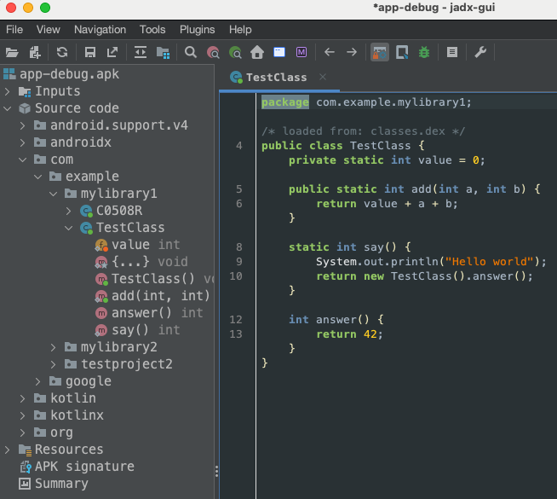Image resolution: width=557 pixels, height=499 pixels.
Task: Navigate forward with right arrow
Action: coord(352,53)
